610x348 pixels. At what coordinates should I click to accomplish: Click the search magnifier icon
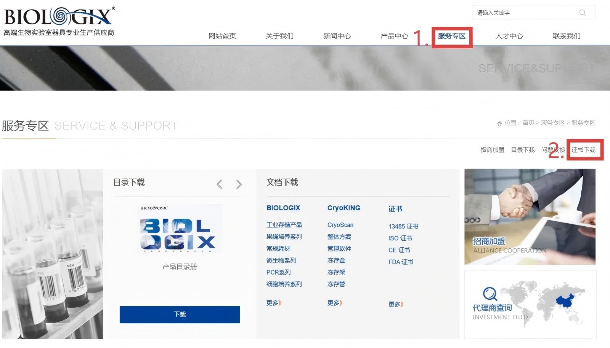tap(583, 13)
